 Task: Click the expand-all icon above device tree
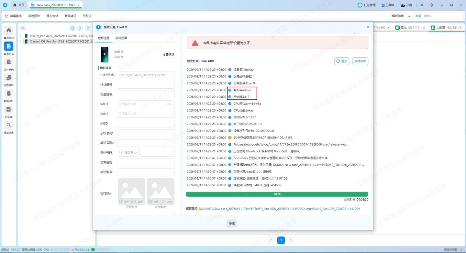coord(88,28)
